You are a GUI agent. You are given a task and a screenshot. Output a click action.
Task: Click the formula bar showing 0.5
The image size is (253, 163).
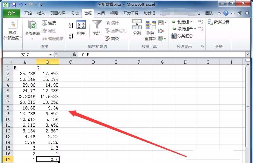[161, 55]
